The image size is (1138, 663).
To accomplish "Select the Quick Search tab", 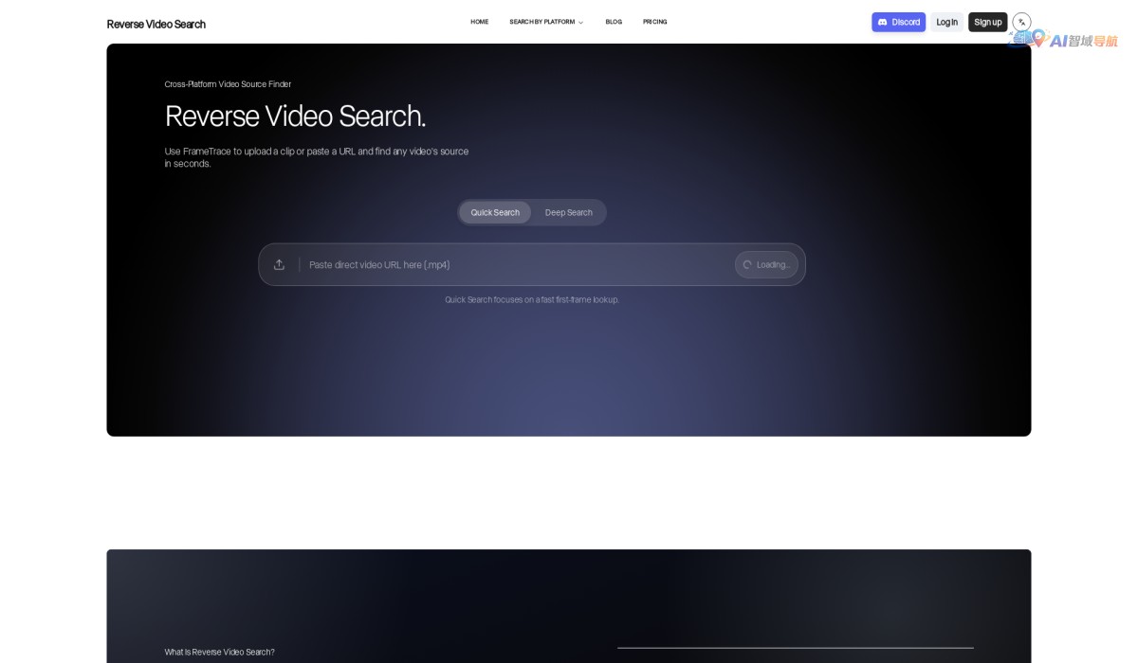I will coord(495,212).
